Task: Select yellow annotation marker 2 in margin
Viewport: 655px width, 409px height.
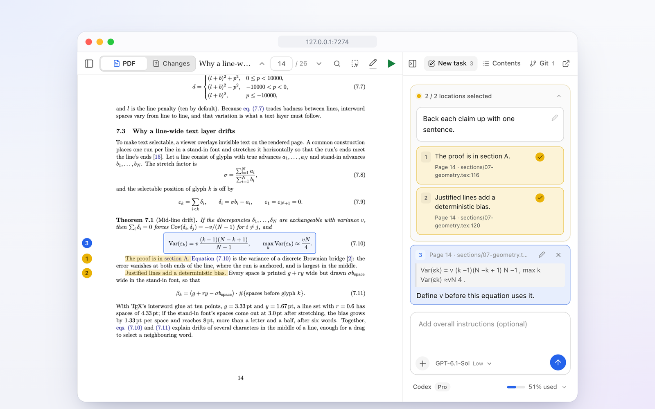Action: coord(87,273)
